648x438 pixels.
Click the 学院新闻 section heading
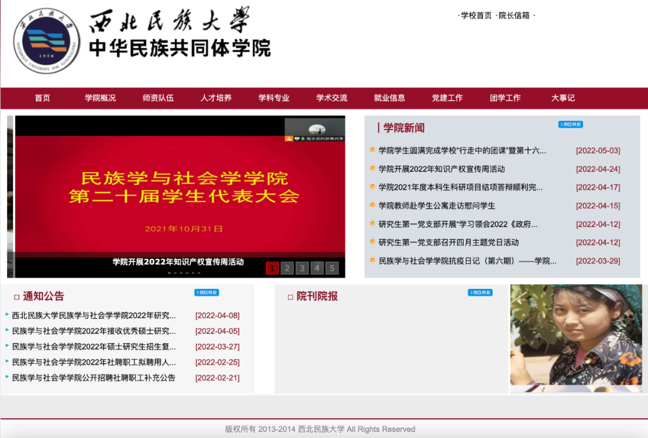click(404, 128)
